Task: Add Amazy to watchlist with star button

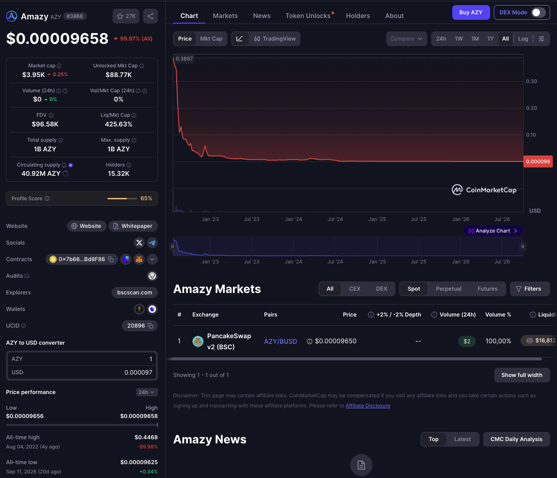Action: (126, 16)
